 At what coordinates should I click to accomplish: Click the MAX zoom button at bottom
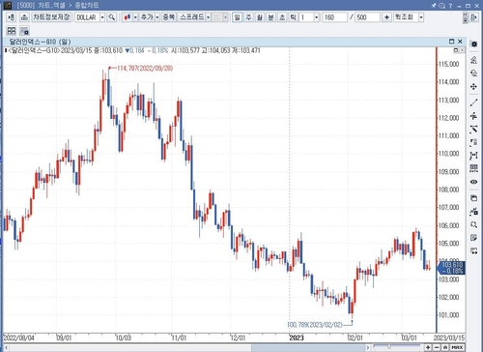click(457, 347)
